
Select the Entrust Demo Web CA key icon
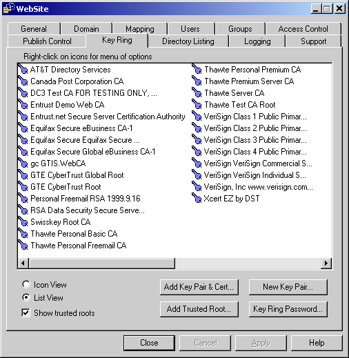pyautogui.click(x=23, y=104)
